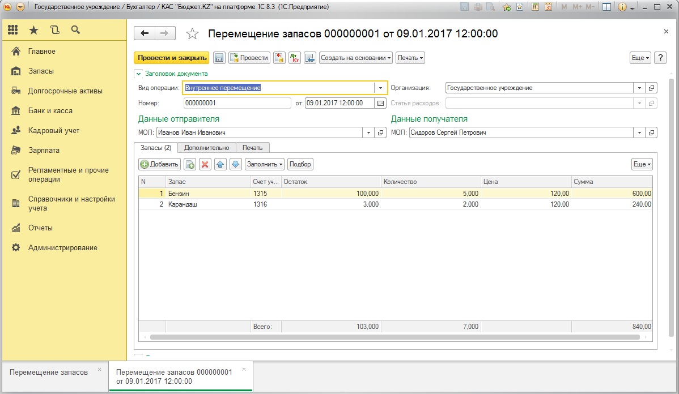
Task: Click Вид операции input field
Action: click(278, 88)
